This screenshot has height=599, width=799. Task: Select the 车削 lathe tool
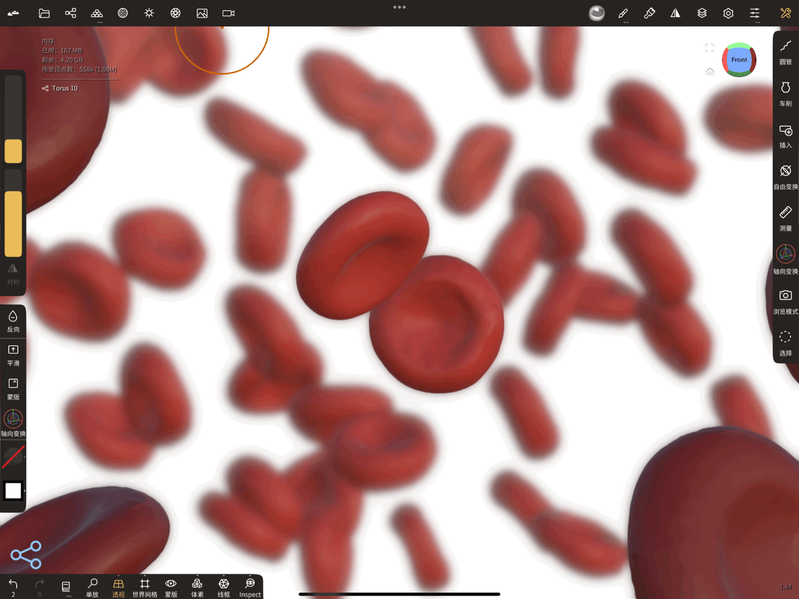point(786,94)
